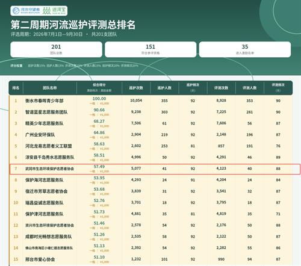Click the patrol count 9,238

click(136, 112)
